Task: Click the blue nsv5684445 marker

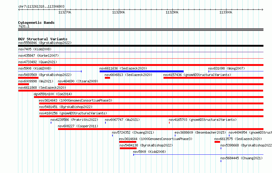Action: pos(221,161)
